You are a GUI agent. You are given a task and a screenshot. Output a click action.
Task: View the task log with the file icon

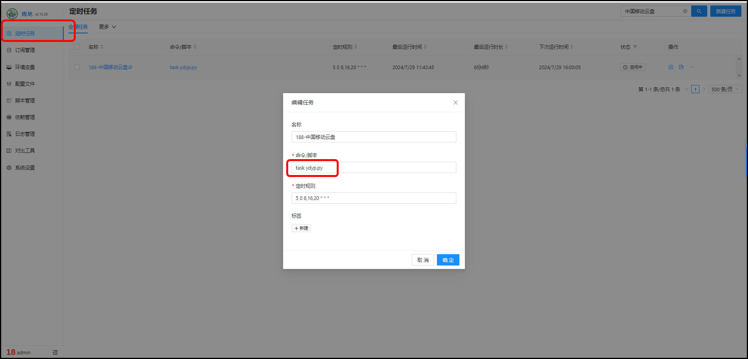(681, 67)
